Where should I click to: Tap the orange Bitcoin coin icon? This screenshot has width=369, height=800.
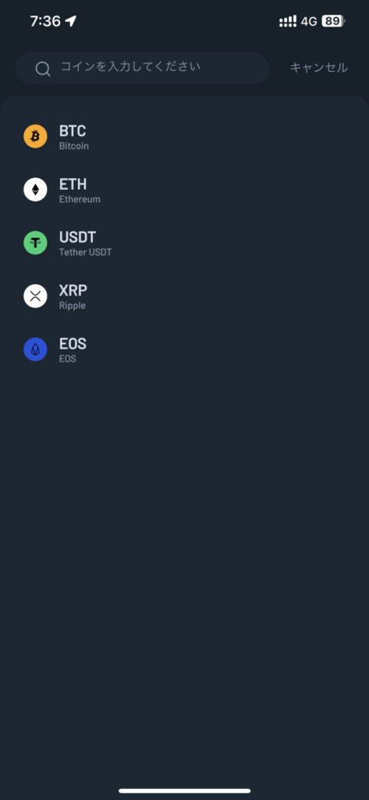point(35,136)
